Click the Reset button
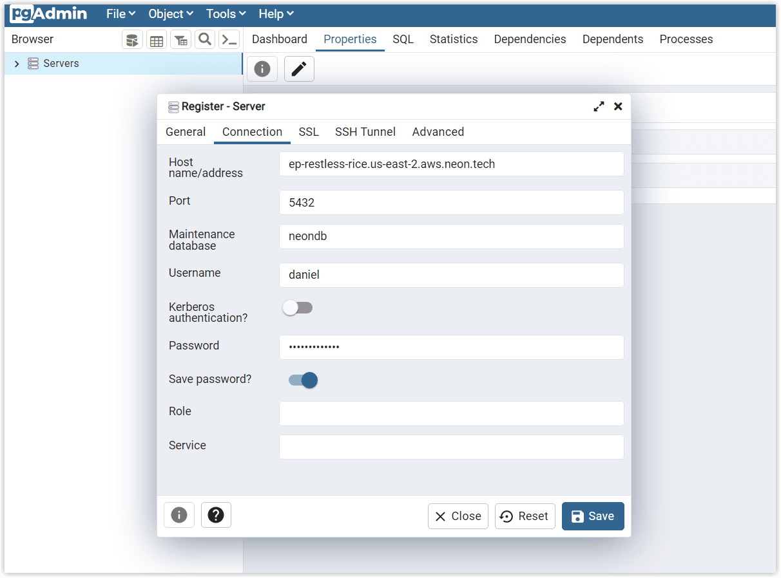 pos(525,516)
